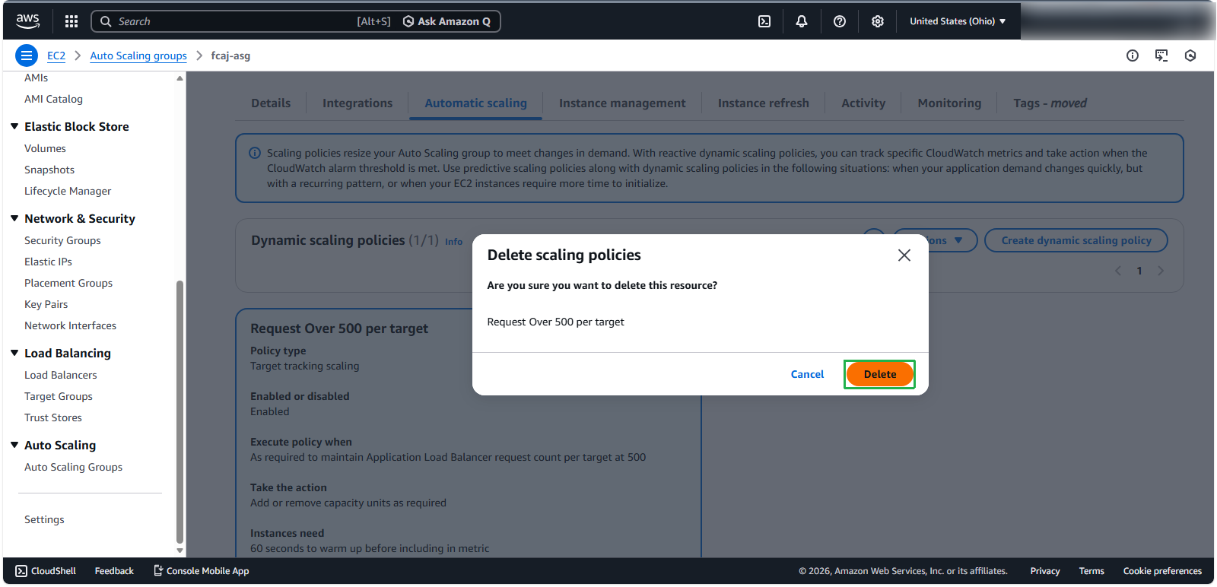Screen dimensions: 1217x587
Task: Open Auto Scaling Groups in the sidebar
Action: [73, 467]
